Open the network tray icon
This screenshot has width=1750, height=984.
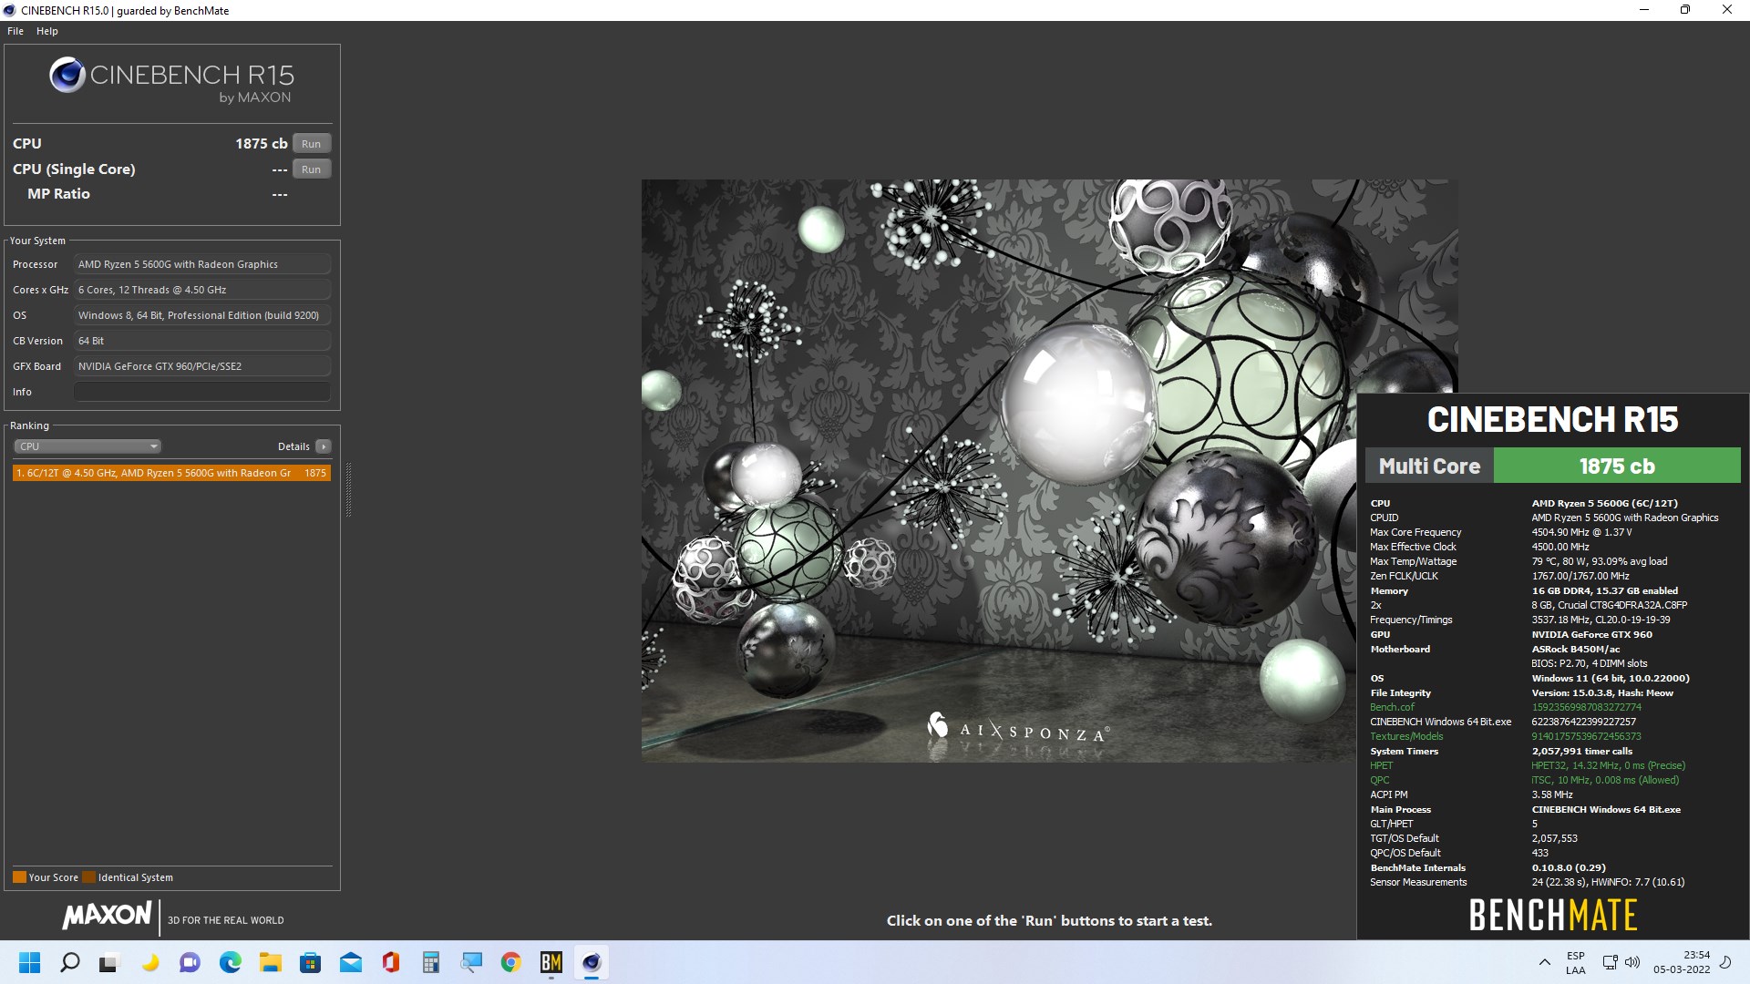(1611, 962)
